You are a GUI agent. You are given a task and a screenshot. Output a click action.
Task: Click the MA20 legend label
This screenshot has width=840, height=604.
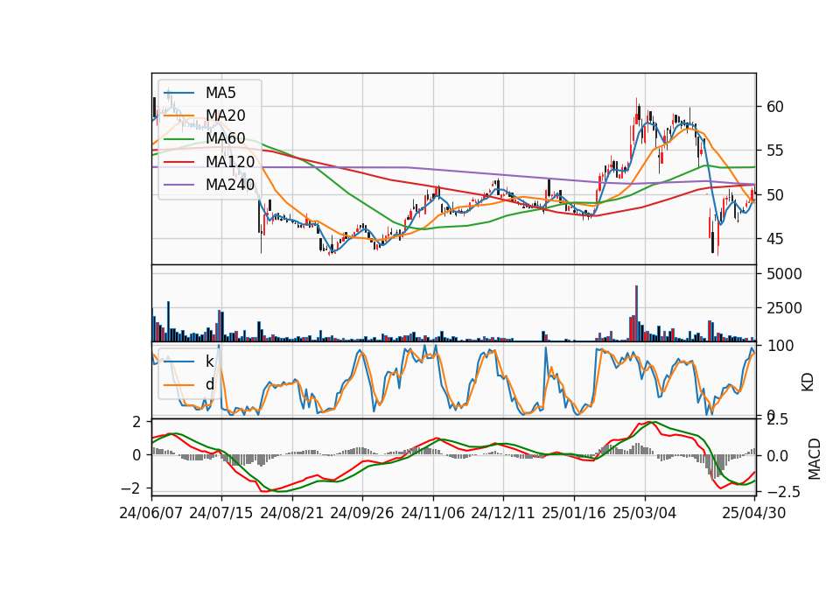pos(225,116)
